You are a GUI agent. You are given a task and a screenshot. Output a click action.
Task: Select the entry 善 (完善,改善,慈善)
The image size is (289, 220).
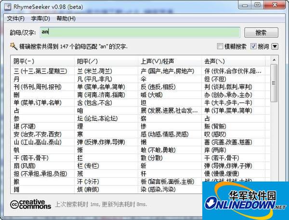[x=228, y=142]
